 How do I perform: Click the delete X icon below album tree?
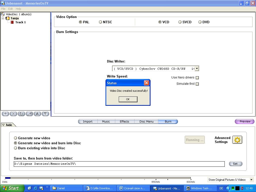coord(13,114)
